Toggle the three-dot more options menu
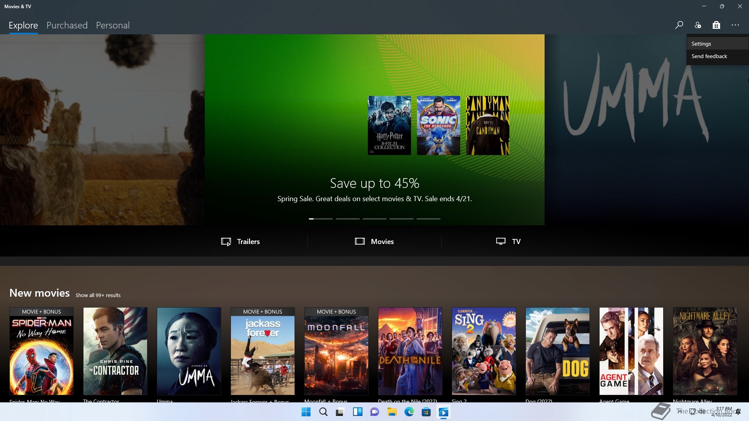This screenshot has height=421, width=749. [x=735, y=25]
